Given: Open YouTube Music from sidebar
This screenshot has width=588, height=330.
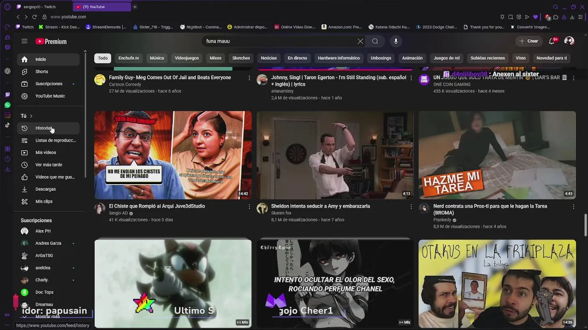Looking at the screenshot, I should click(x=48, y=96).
